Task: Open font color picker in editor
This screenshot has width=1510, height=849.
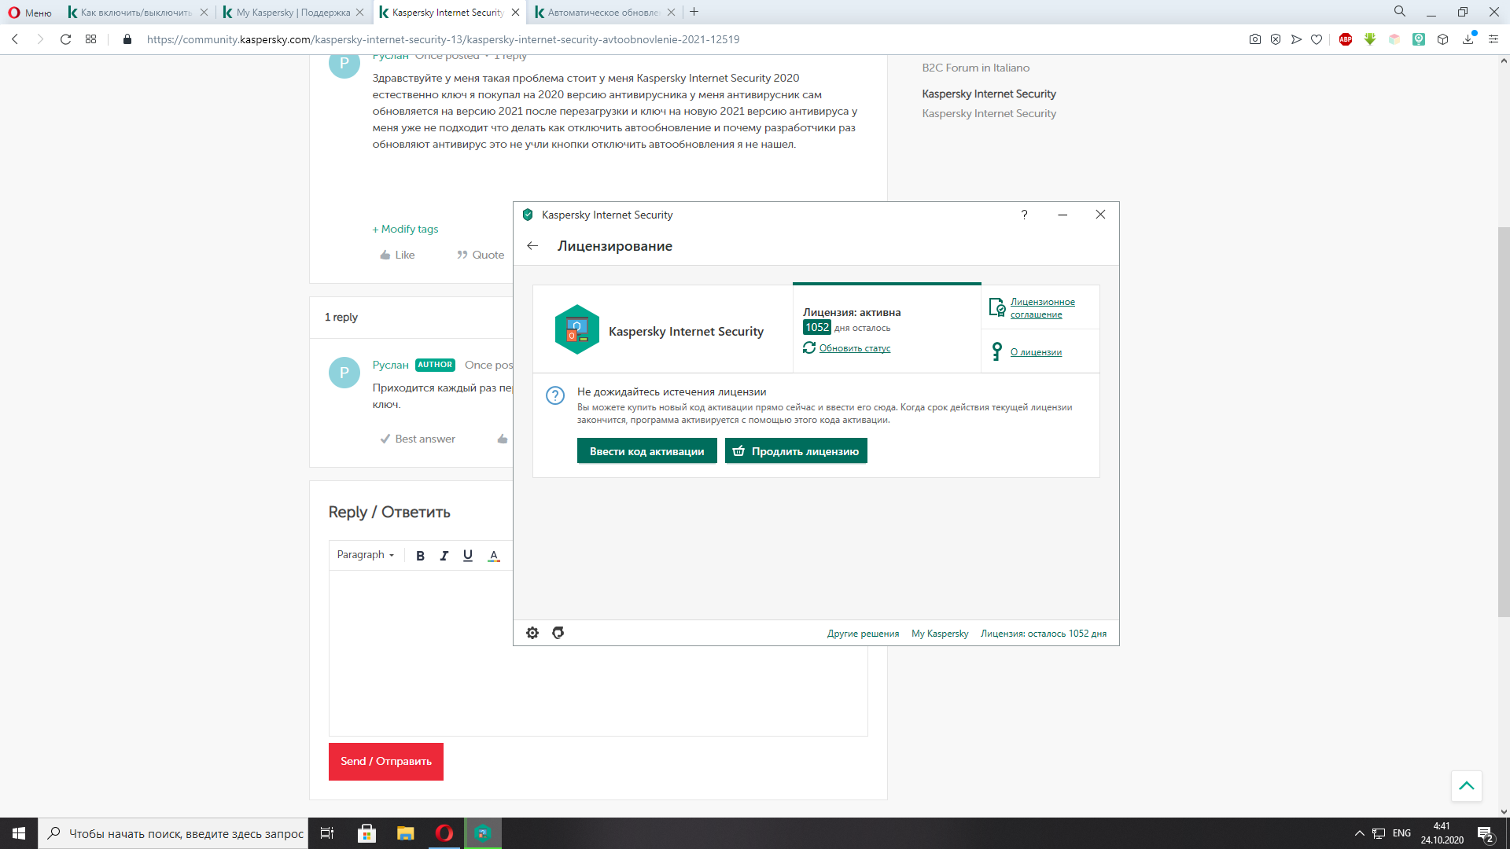Action: (x=494, y=556)
